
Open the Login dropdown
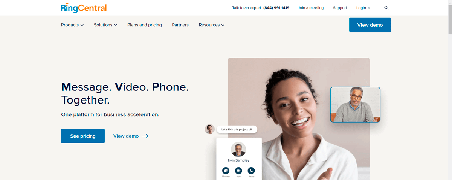coord(363,8)
